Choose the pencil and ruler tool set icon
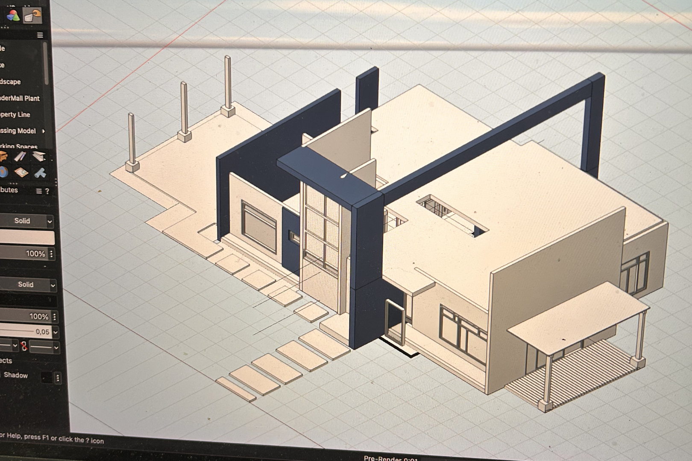This screenshot has width=692, height=461. tap(20, 157)
